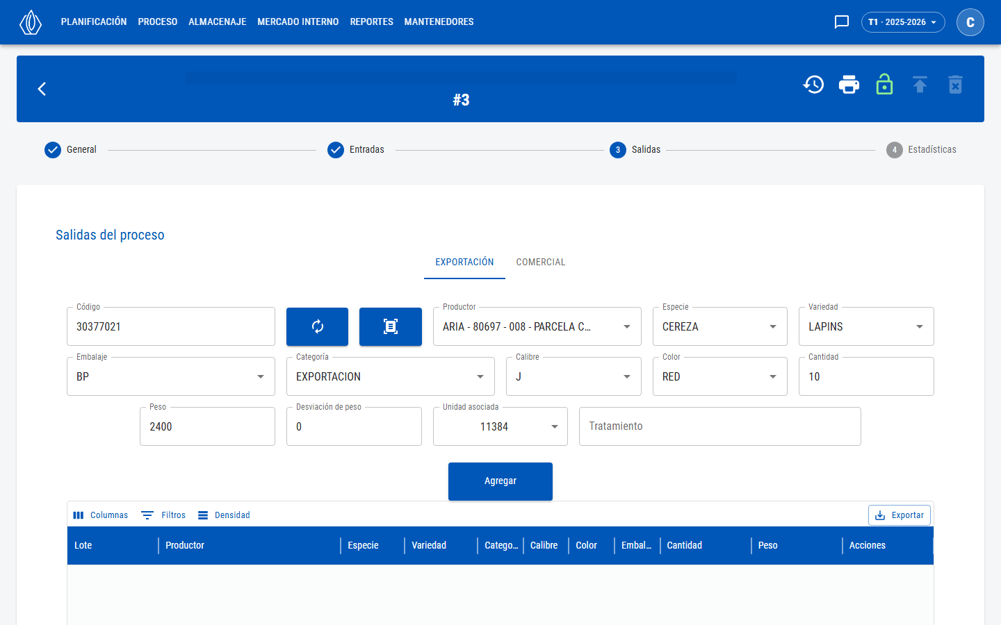Click the green unlock padlock icon
Screen dimensions: 1001x625
(884, 85)
